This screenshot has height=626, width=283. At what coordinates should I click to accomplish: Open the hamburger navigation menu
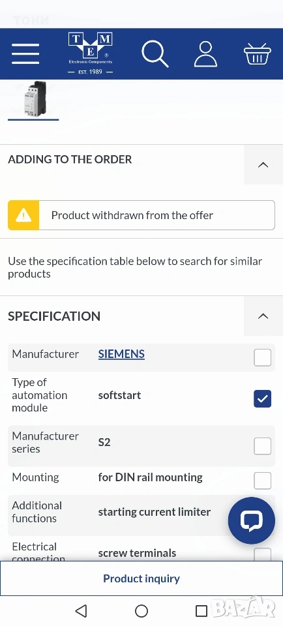click(25, 53)
